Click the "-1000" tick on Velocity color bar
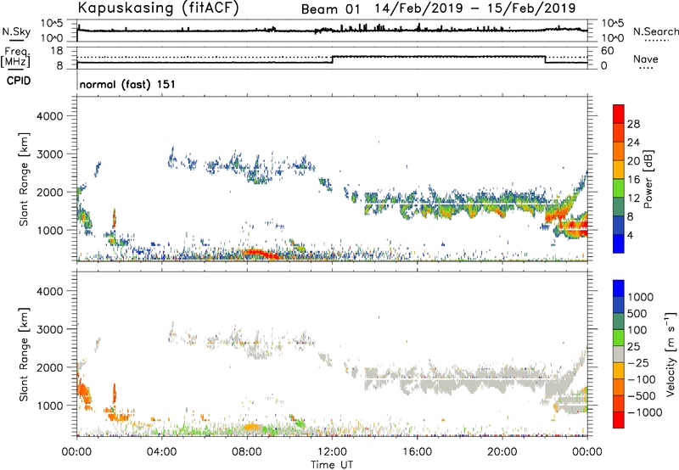 (644, 412)
